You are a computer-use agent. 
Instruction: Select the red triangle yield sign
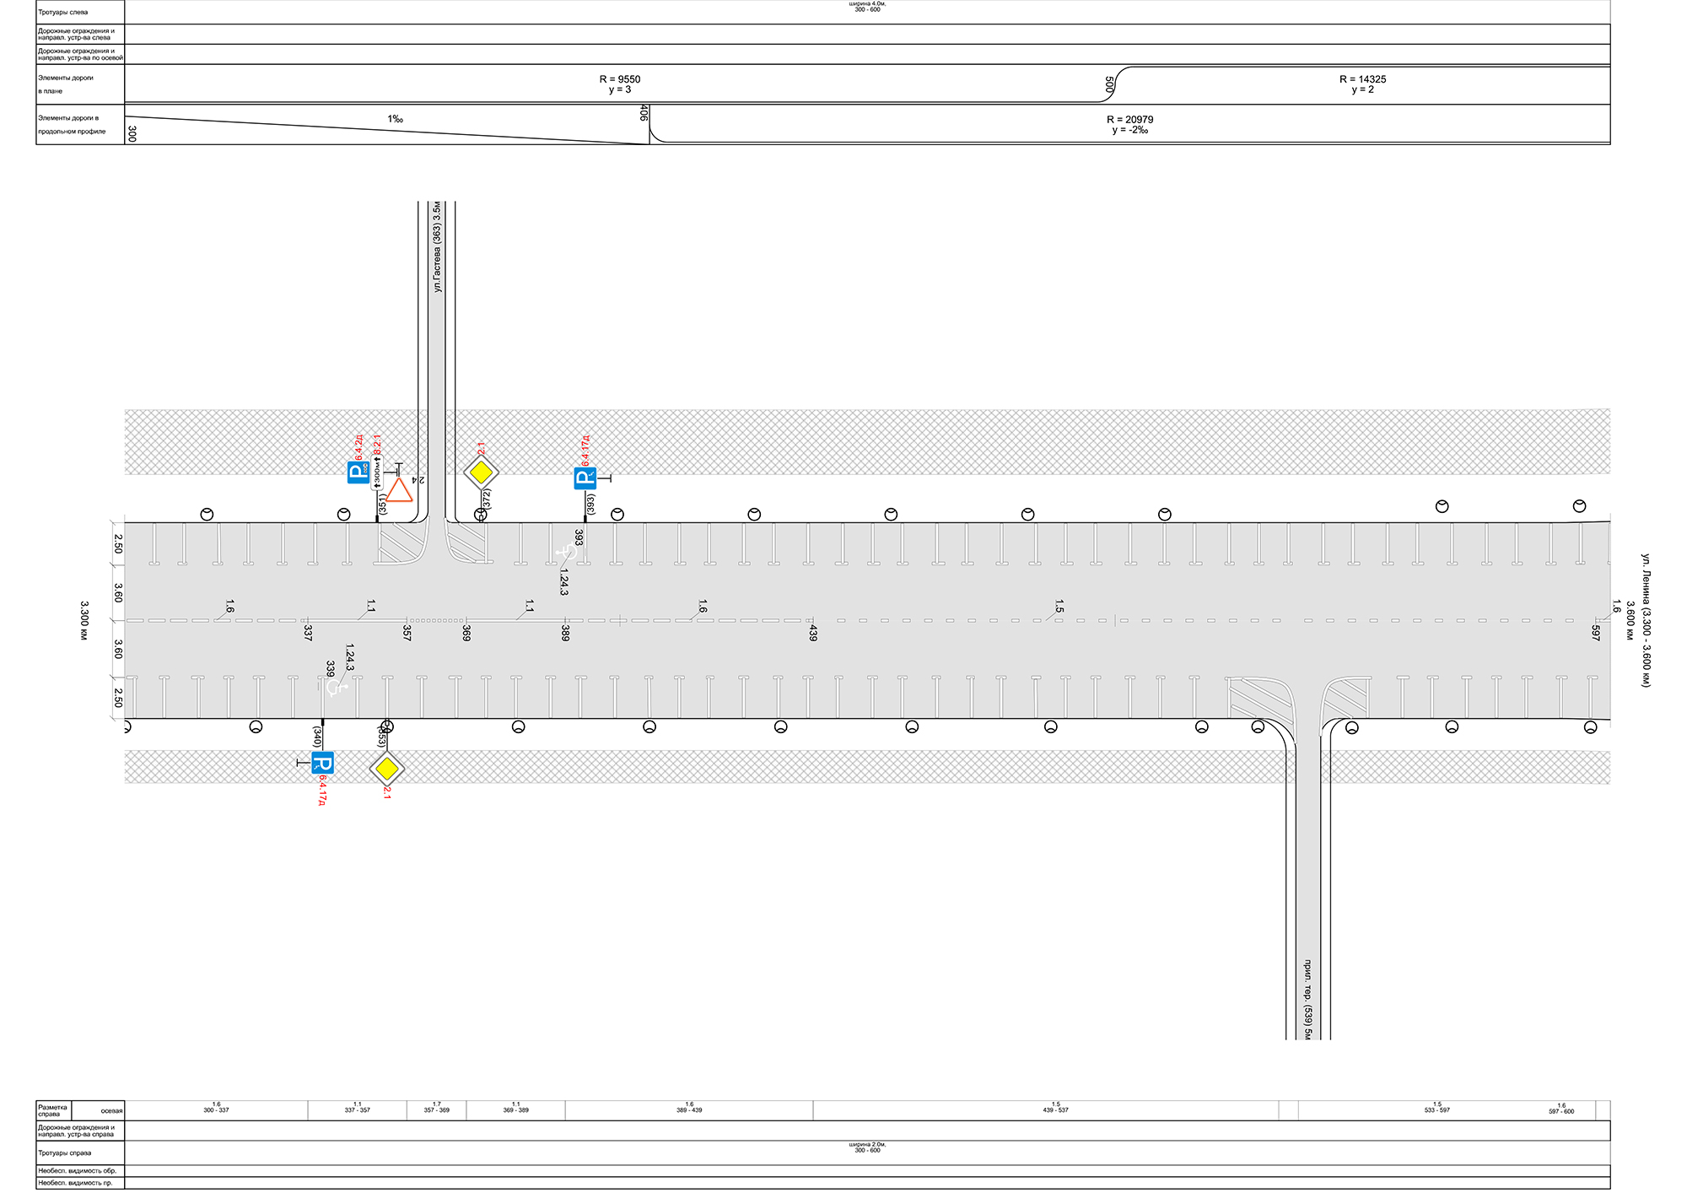coord(399,489)
